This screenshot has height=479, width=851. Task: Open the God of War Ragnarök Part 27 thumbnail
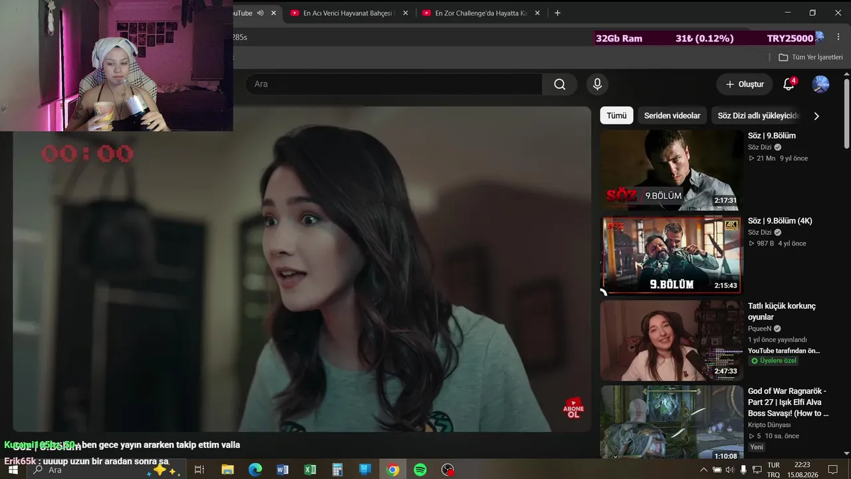[x=671, y=422]
